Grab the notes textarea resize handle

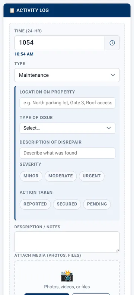click(x=117, y=250)
